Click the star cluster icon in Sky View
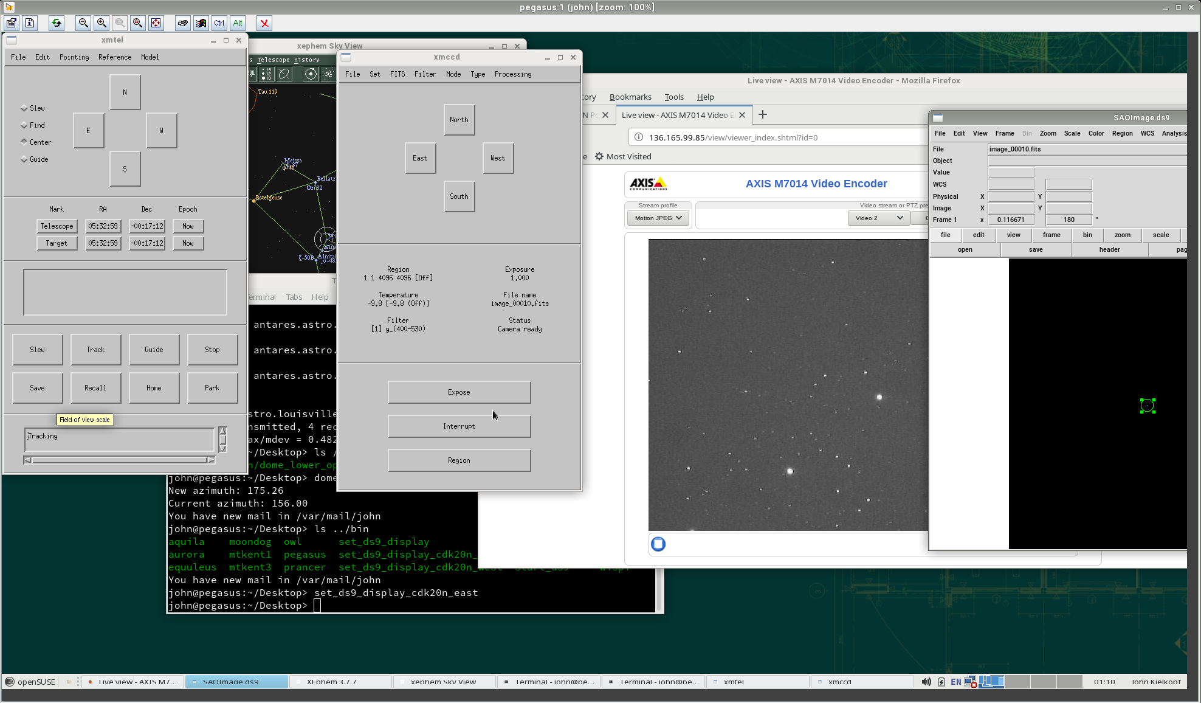This screenshot has width=1201, height=703. tap(328, 74)
